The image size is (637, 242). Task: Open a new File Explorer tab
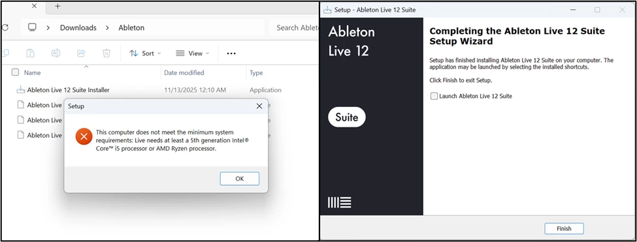pos(57,6)
